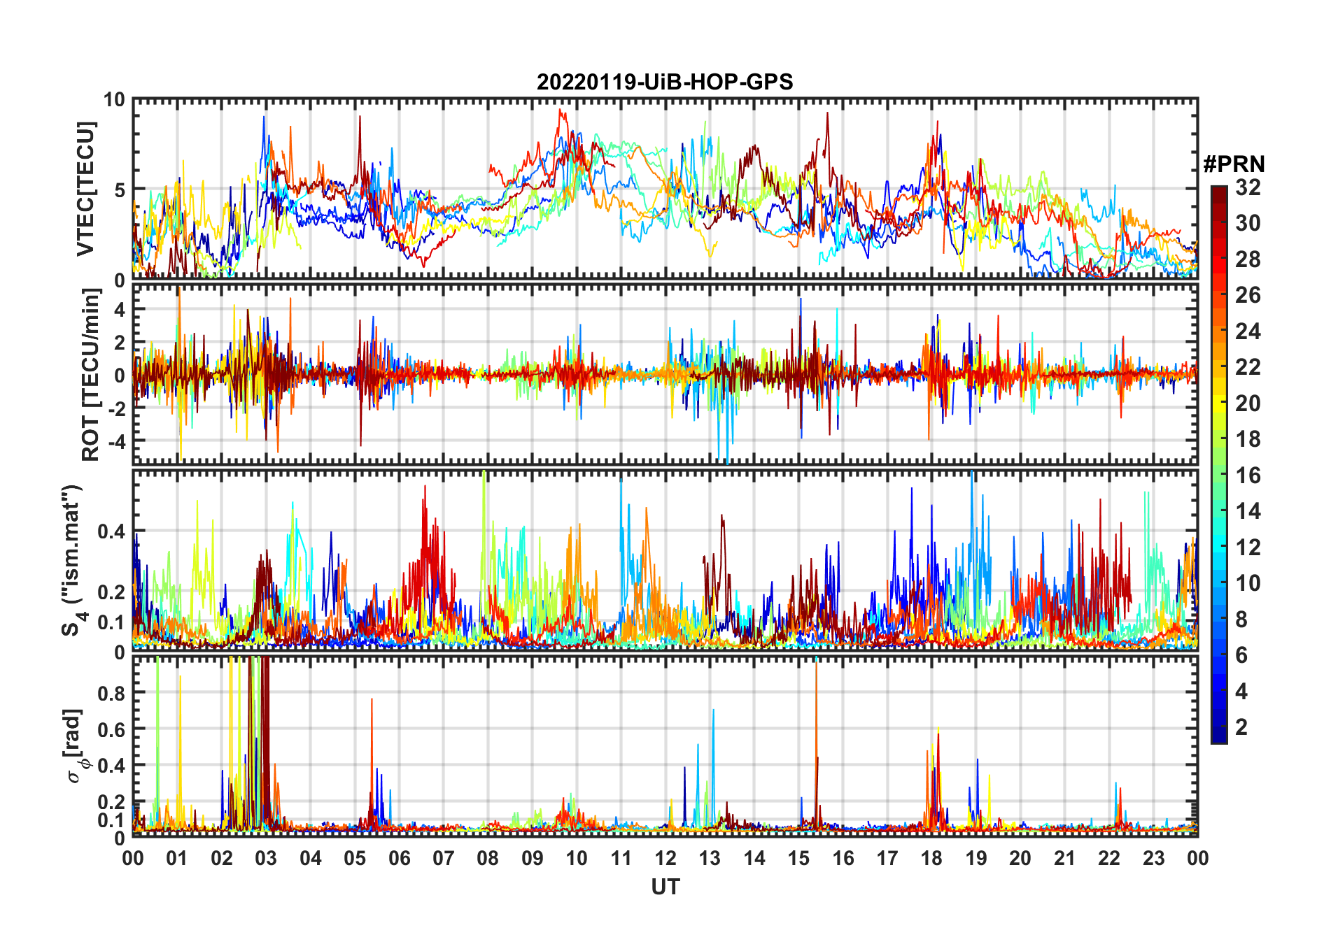Click x-axis hour tick "13"
This screenshot has height=930, width=1331.
[710, 858]
